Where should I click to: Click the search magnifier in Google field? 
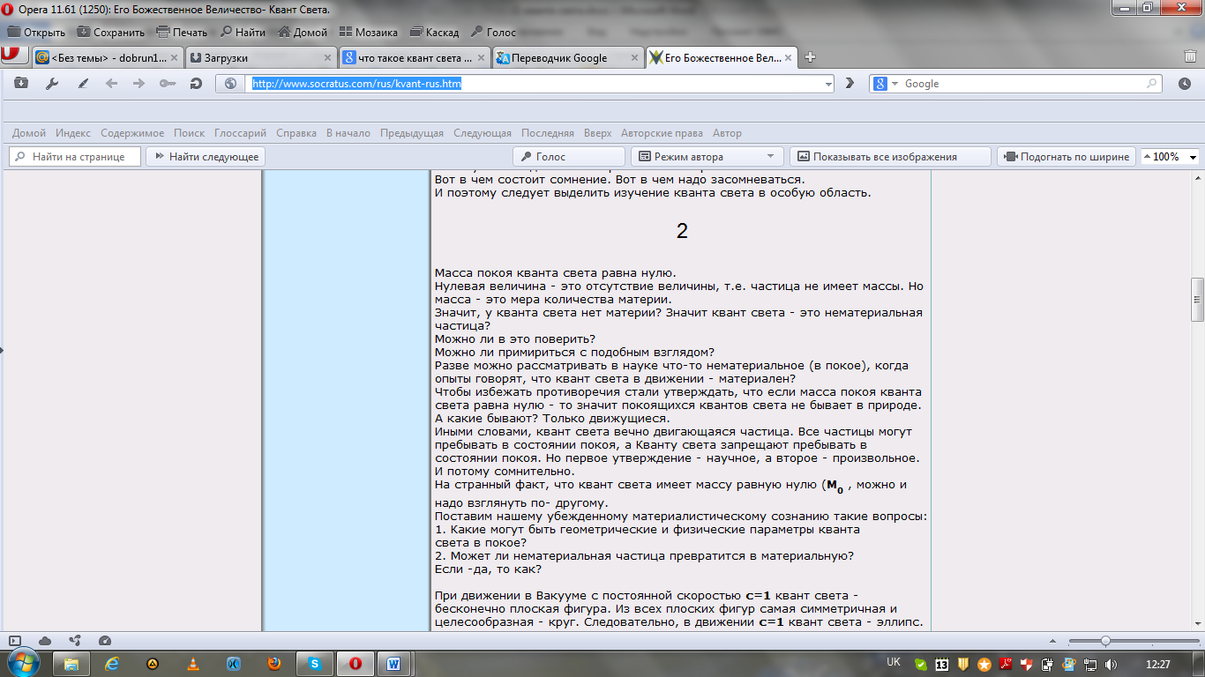coord(1152,84)
